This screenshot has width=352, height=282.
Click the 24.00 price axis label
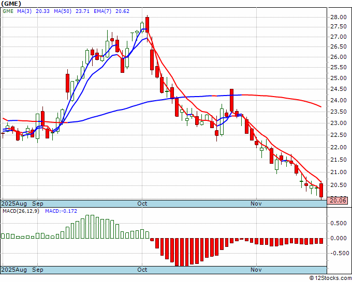point(339,100)
